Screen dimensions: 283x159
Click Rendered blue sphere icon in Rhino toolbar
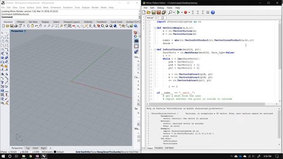(115, 26)
